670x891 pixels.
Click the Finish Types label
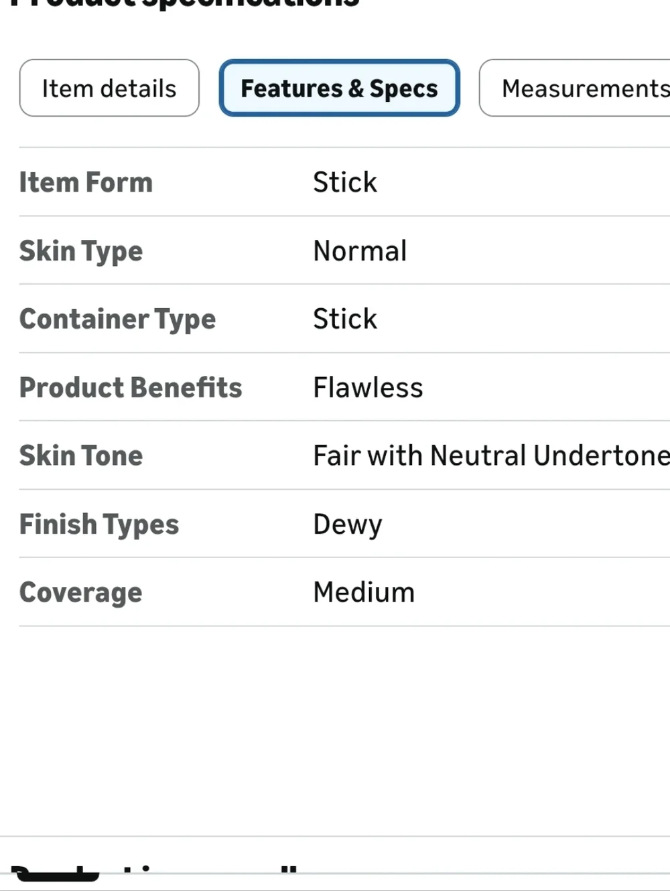pos(99,525)
